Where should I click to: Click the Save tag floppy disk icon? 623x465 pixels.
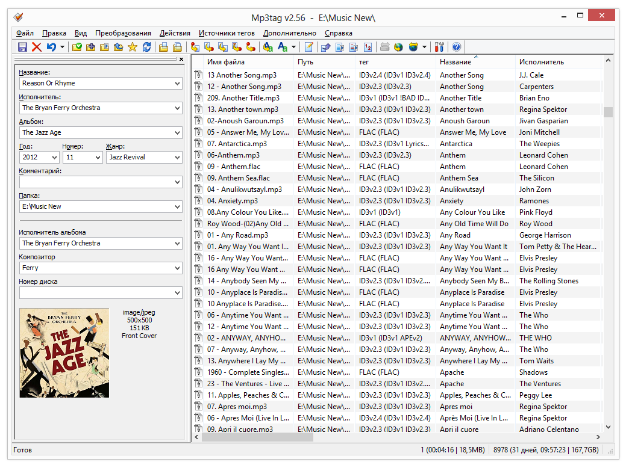click(x=22, y=47)
